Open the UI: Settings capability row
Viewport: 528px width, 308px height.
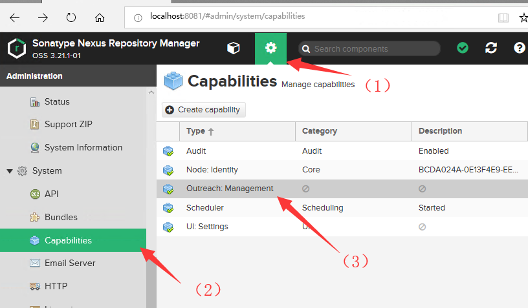[342, 227]
